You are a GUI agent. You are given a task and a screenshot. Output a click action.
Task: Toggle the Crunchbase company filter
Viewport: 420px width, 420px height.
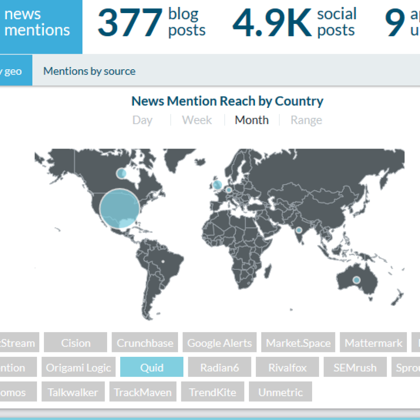coord(145,342)
